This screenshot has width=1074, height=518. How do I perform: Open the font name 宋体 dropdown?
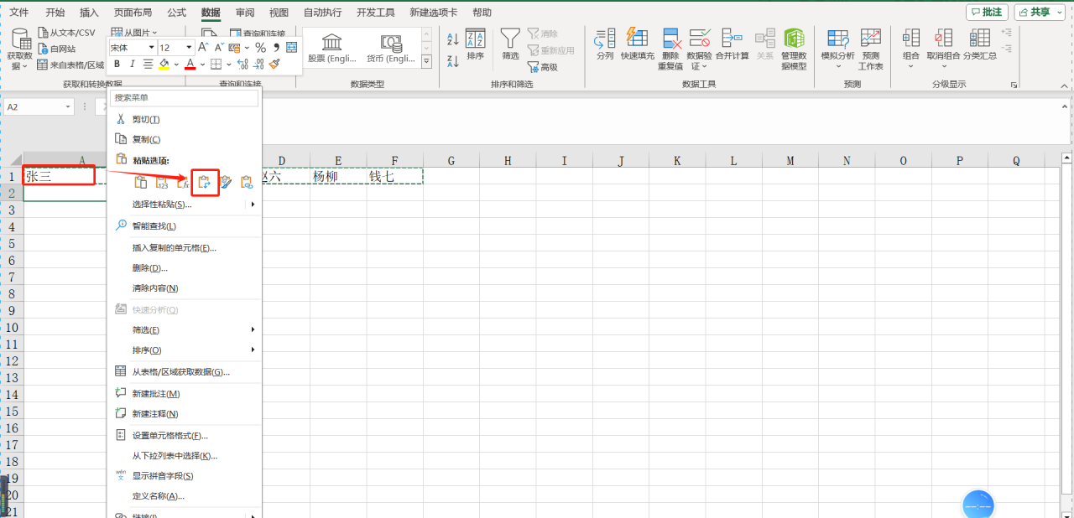tap(152, 48)
